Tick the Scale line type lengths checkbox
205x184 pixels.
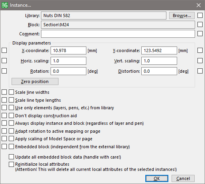[11, 100]
